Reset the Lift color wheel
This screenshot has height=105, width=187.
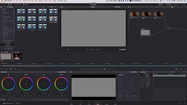point(15,75)
